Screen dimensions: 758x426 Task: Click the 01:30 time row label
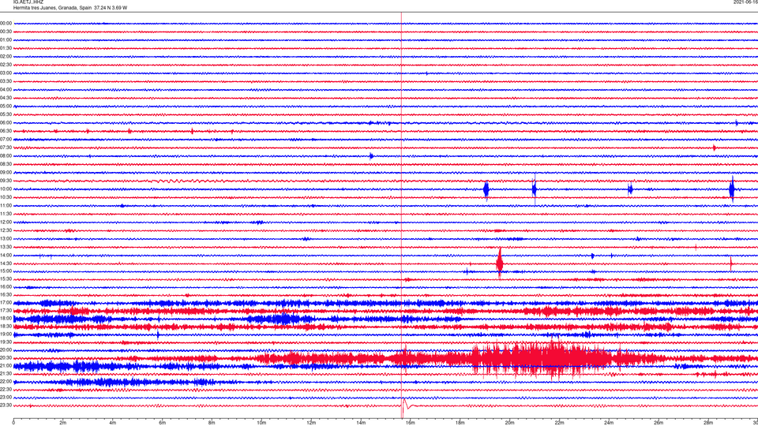point(6,48)
